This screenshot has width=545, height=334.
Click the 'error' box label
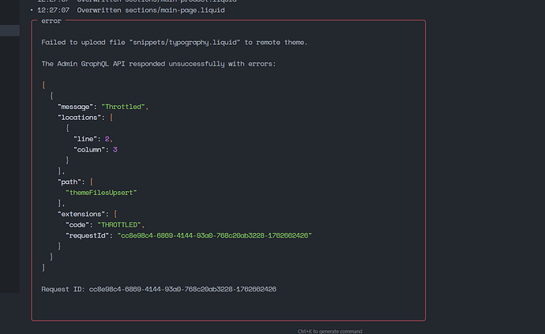click(51, 21)
